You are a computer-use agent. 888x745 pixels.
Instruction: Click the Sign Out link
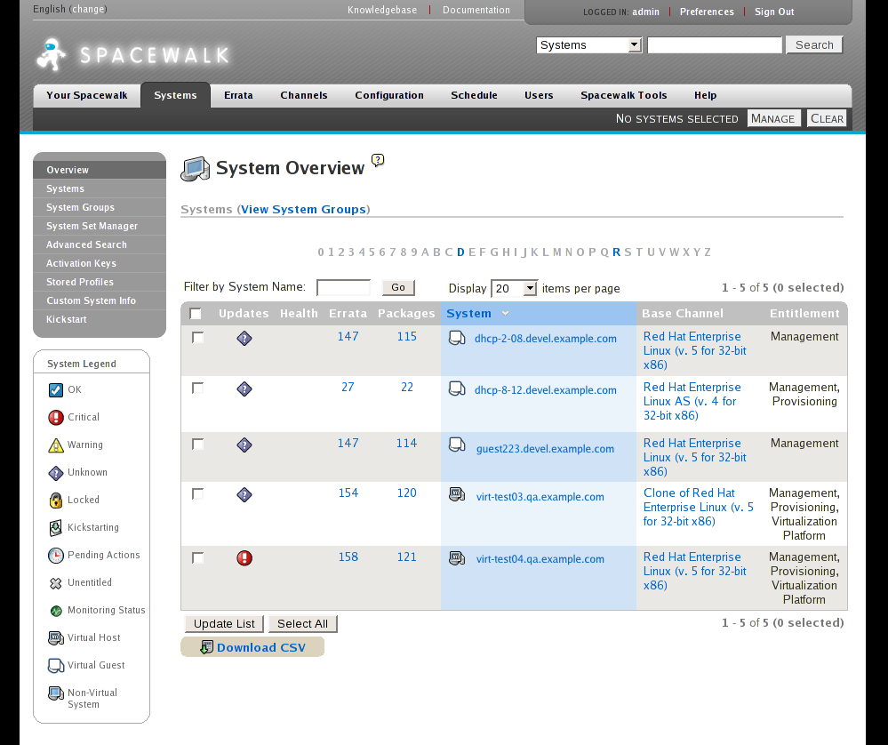tap(774, 12)
